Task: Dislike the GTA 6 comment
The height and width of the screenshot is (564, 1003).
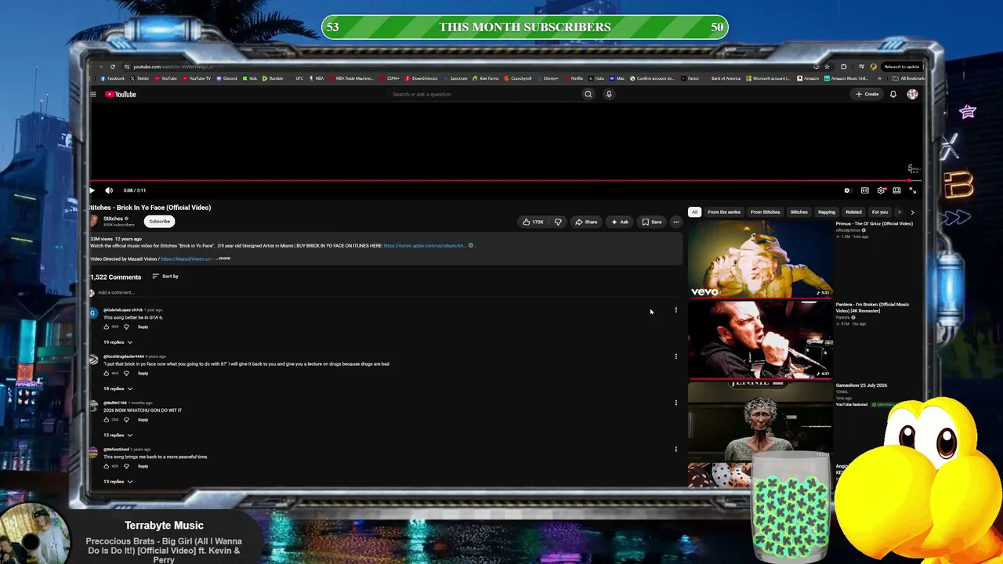Action: coord(126,327)
